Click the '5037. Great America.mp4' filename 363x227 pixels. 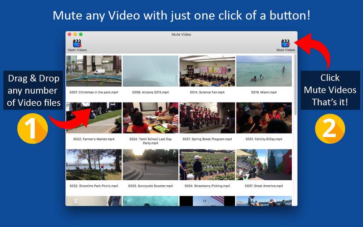point(264,186)
